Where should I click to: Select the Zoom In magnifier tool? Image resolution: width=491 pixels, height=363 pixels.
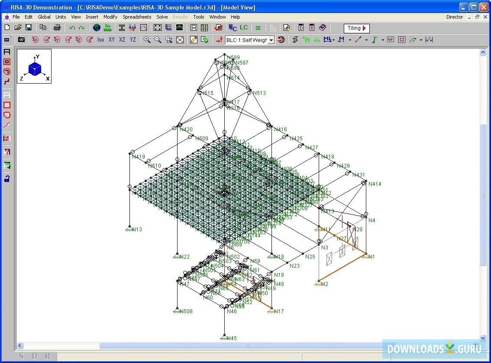point(147,39)
